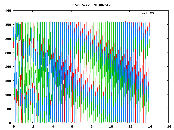Click the y-axis label 250
The image size is (174, 130).
[x=8, y=53]
